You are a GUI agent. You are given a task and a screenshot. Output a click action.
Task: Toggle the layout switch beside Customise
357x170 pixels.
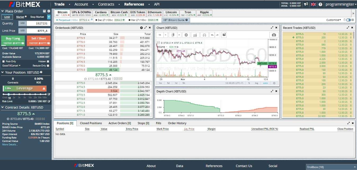[348, 20]
